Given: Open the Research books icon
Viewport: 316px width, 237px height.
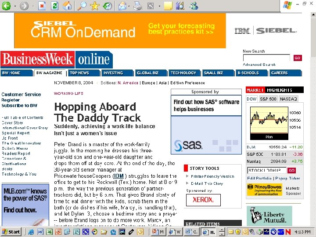Looking at the screenshot, I should tap(180, 6).
